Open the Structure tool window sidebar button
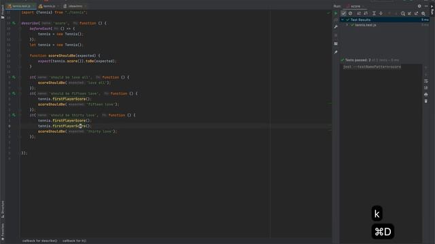This screenshot has height=244, width=435. tap(3, 209)
